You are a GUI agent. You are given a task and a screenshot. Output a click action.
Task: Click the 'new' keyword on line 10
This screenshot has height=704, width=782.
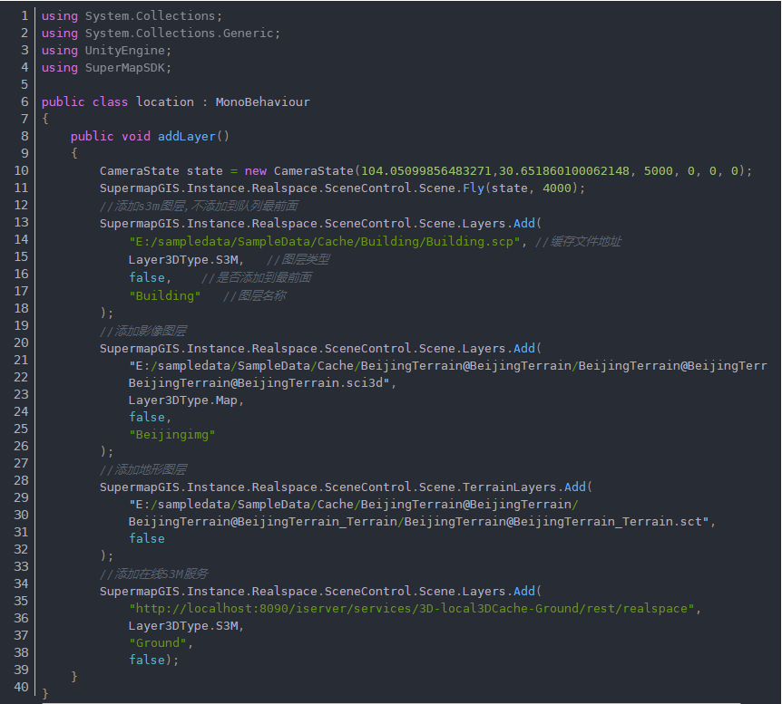255,171
